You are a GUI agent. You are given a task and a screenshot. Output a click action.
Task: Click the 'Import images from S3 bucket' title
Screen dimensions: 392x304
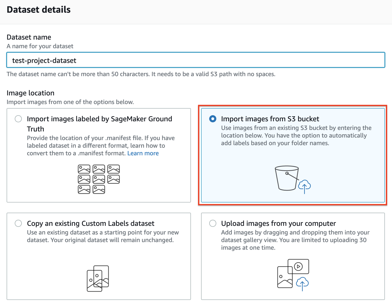(270, 119)
